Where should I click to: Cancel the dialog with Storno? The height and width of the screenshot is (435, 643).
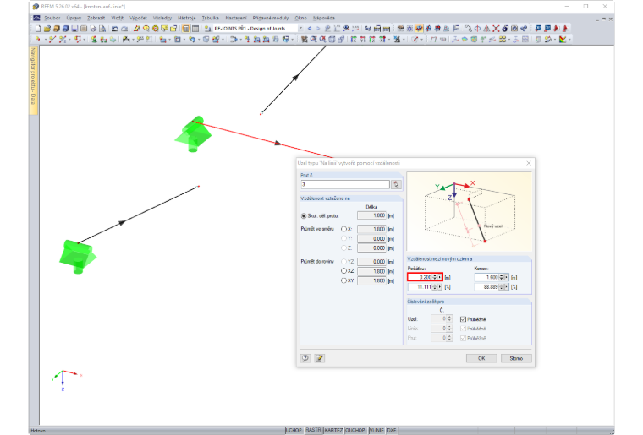click(516, 358)
